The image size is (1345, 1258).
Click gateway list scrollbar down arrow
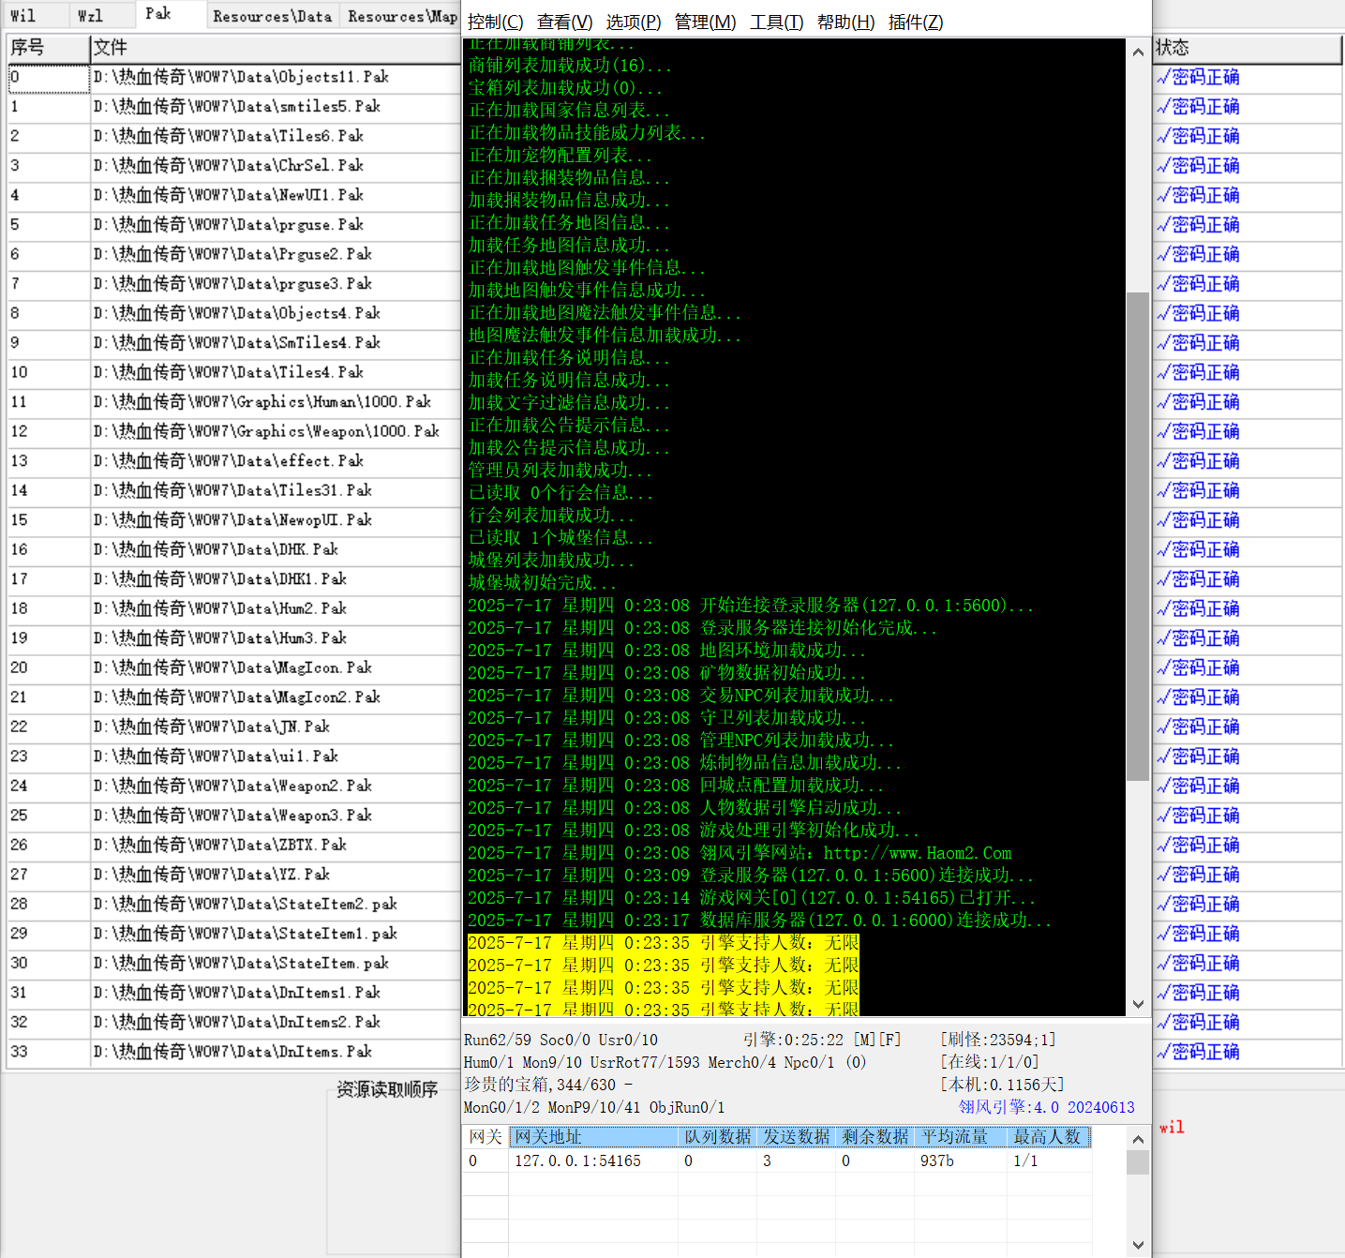(x=1138, y=1245)
